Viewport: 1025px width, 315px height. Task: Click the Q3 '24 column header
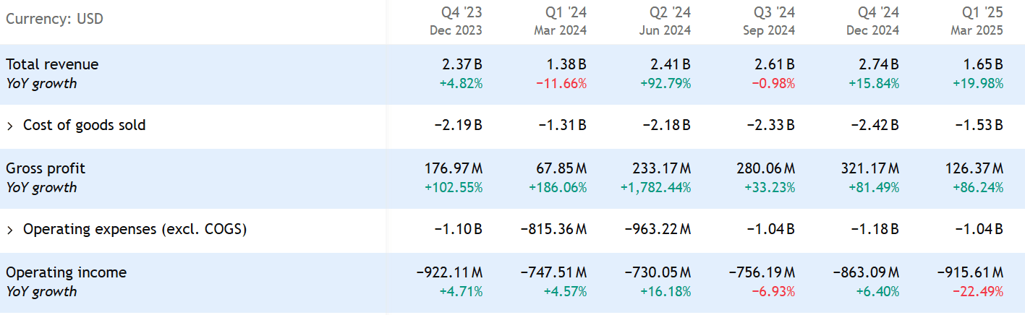[x=773, y=20]
